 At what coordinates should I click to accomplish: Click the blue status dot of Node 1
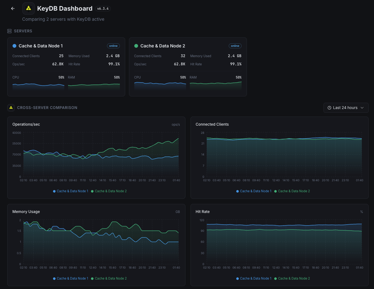[x=14, y=46]
